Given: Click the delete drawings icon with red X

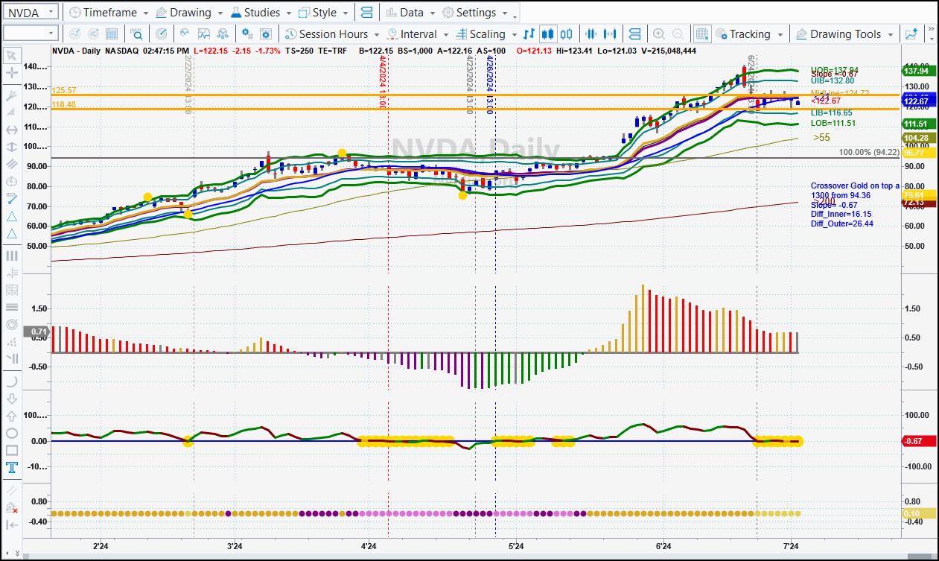Looking at the screenshot, I should pos(12,507).
